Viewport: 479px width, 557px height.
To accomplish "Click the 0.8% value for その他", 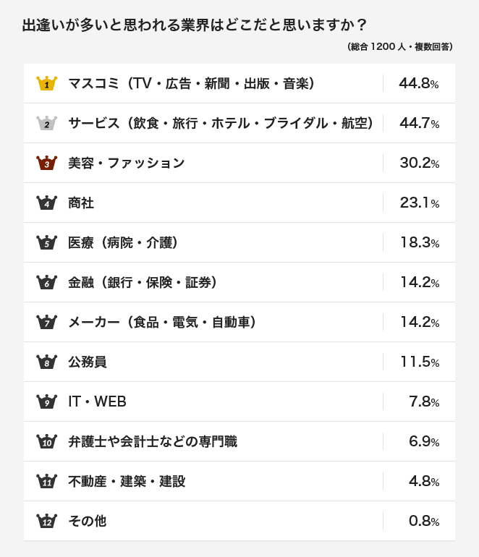I will tap(424, 521).
